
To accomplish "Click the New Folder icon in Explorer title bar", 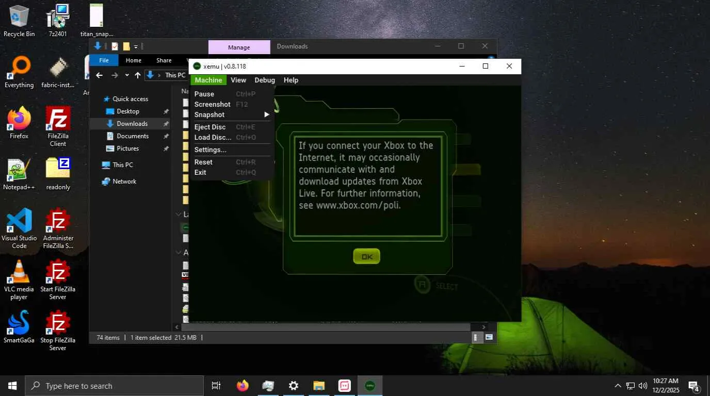I will click(126, 46).
